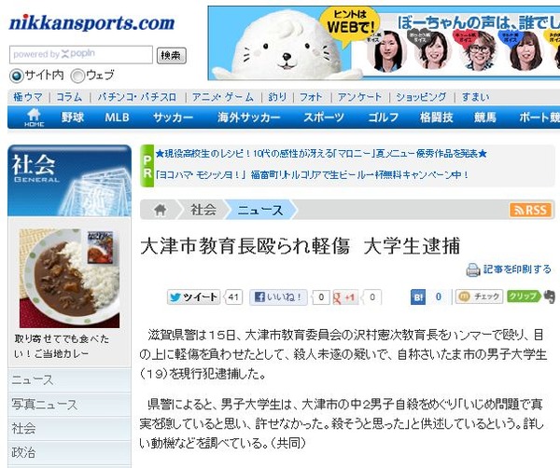Viewport: 560px width, 468px height.
Task: Click the Evernote elephant clip icon
Action: (x=550, y=296)
